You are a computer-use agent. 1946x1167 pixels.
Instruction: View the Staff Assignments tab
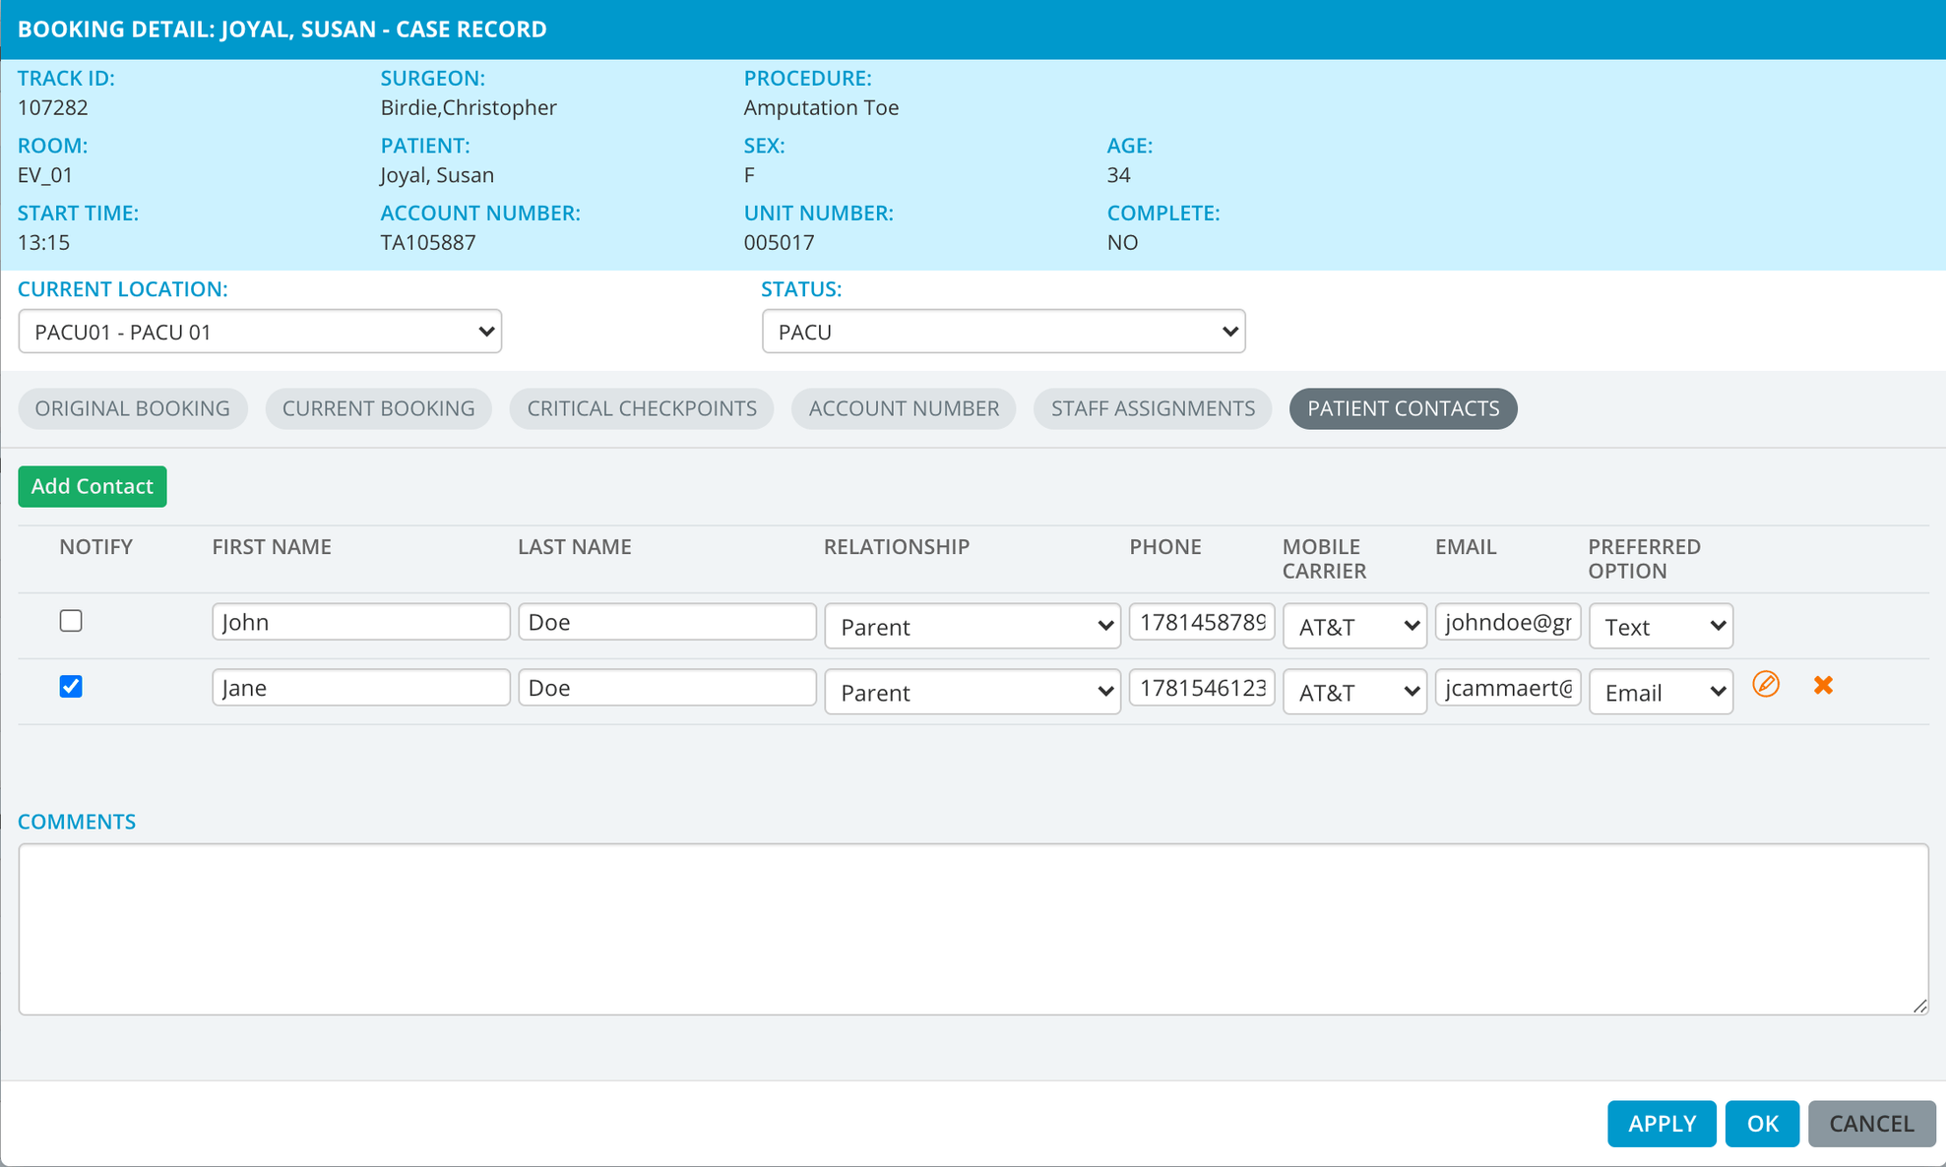click(x=1153, y=408)
